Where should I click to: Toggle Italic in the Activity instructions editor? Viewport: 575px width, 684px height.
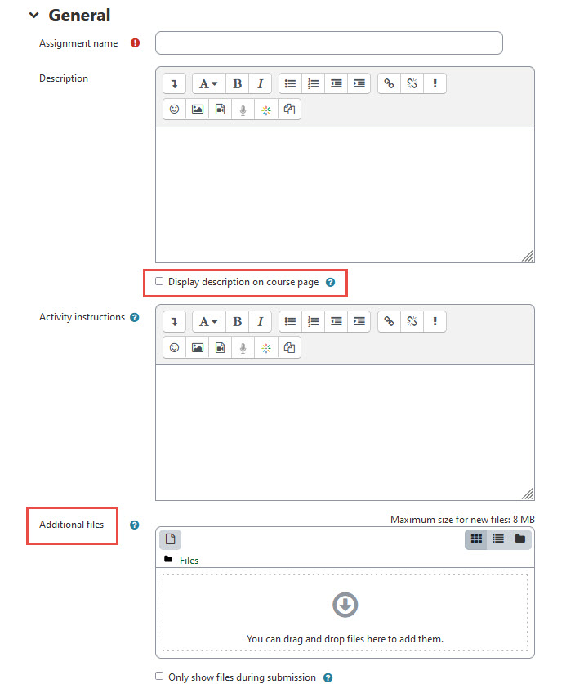pyautogui.click(x=261, y=321)
